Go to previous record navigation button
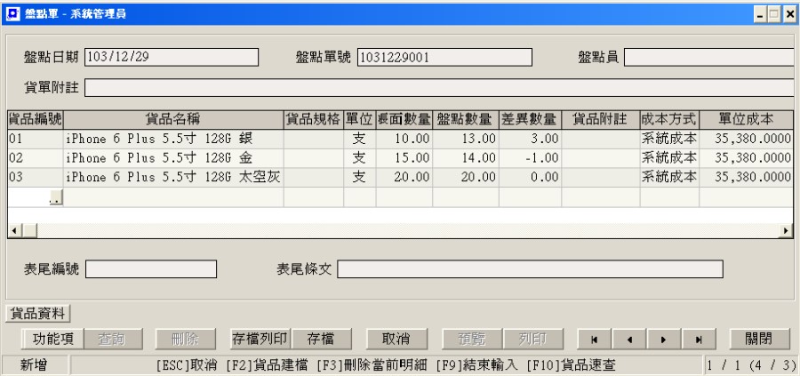The image size is (800, 376). [629, 340]
